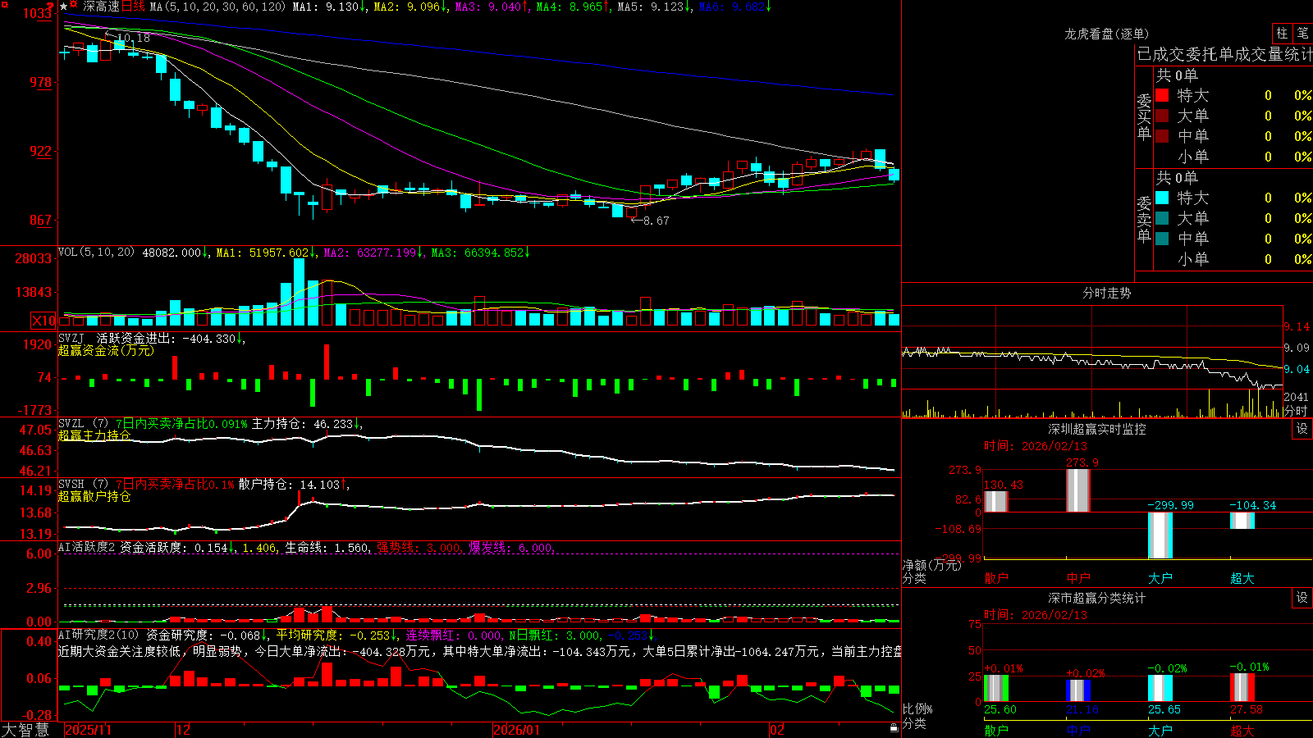The height and width of the screenshot is (738, 1313).
Task: Click the 25.65 大户 cyan bar
Action: tap(1160, 688)
